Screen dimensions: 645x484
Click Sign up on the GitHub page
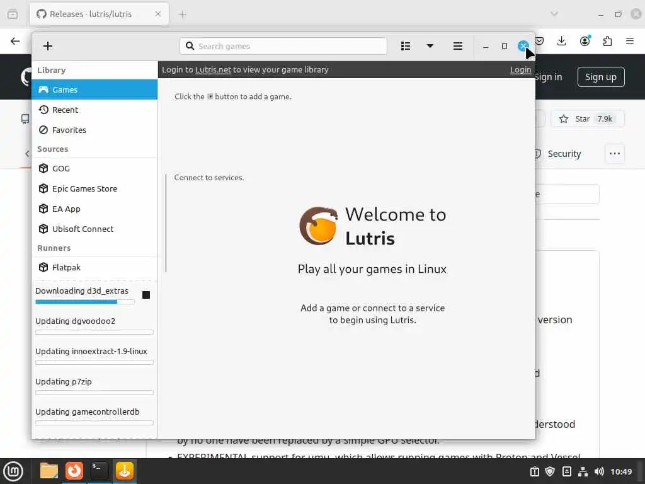601,77
